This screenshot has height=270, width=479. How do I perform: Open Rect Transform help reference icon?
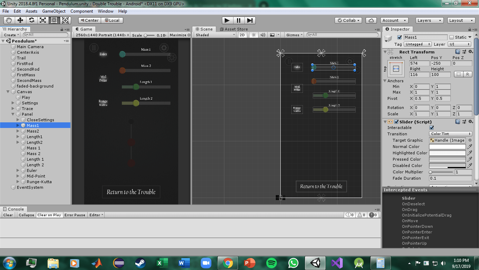click(458, 52)
